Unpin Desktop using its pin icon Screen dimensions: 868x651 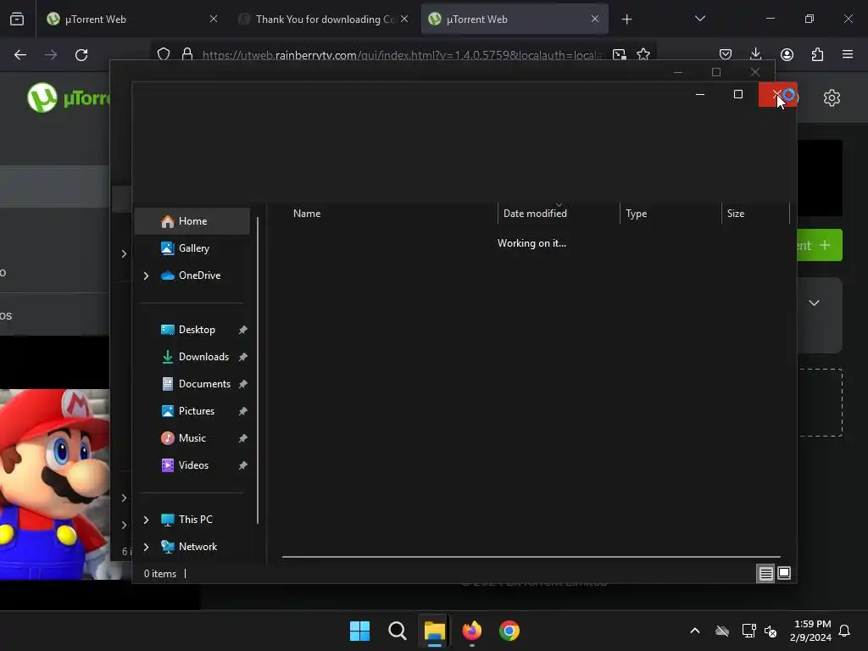[x=242, y=330]
